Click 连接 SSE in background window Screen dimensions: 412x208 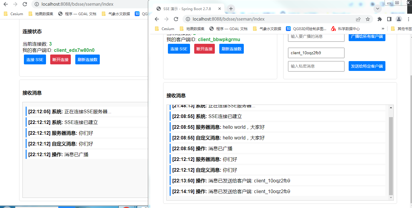point(35,60)
